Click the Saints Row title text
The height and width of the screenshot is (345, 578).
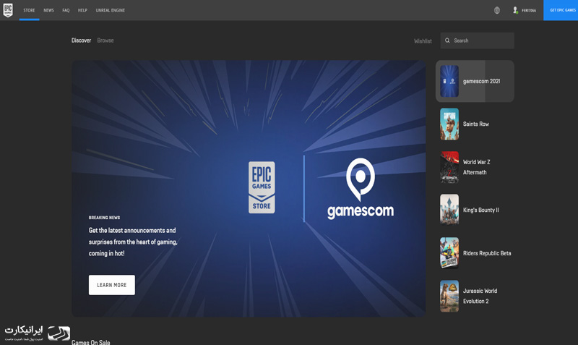476,124
